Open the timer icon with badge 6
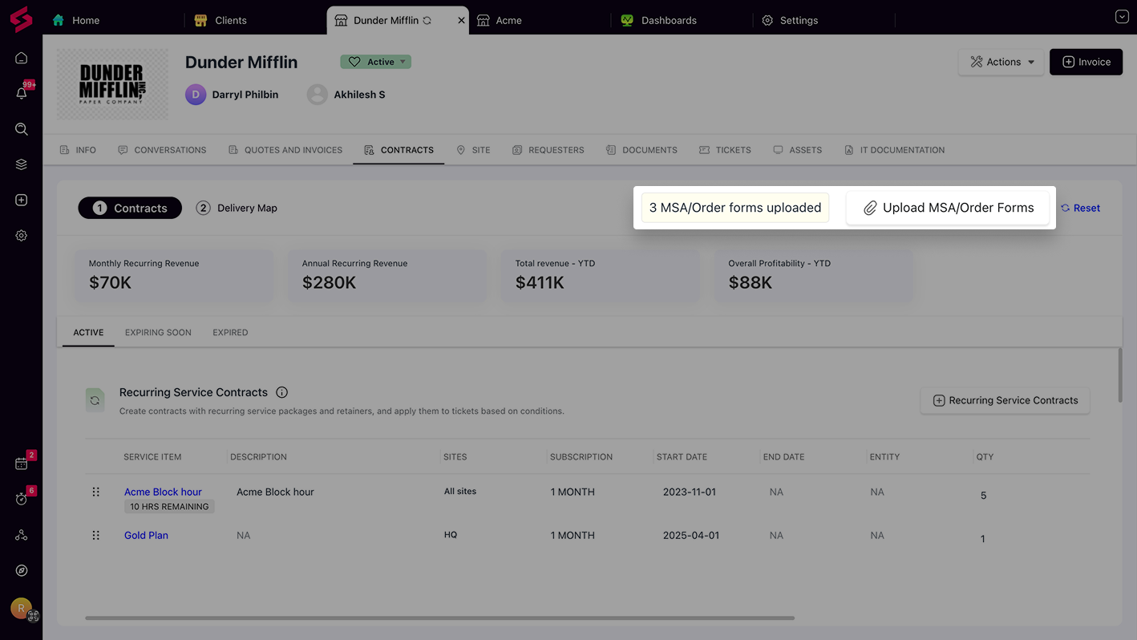Screen dimensions: 1137x640 [x=22, y=499]
